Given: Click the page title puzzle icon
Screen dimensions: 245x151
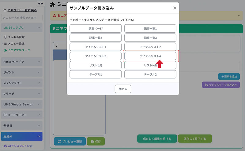Looking at the screenshot, I should [53, 4].
